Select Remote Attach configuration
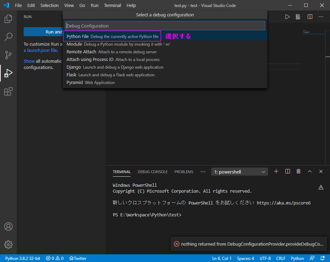Screen dimensions: 330x262 tap(165, 52)
